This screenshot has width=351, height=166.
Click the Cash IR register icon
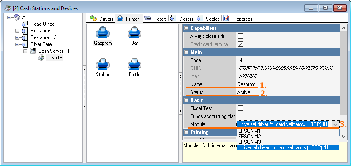[x=41, y=58]
